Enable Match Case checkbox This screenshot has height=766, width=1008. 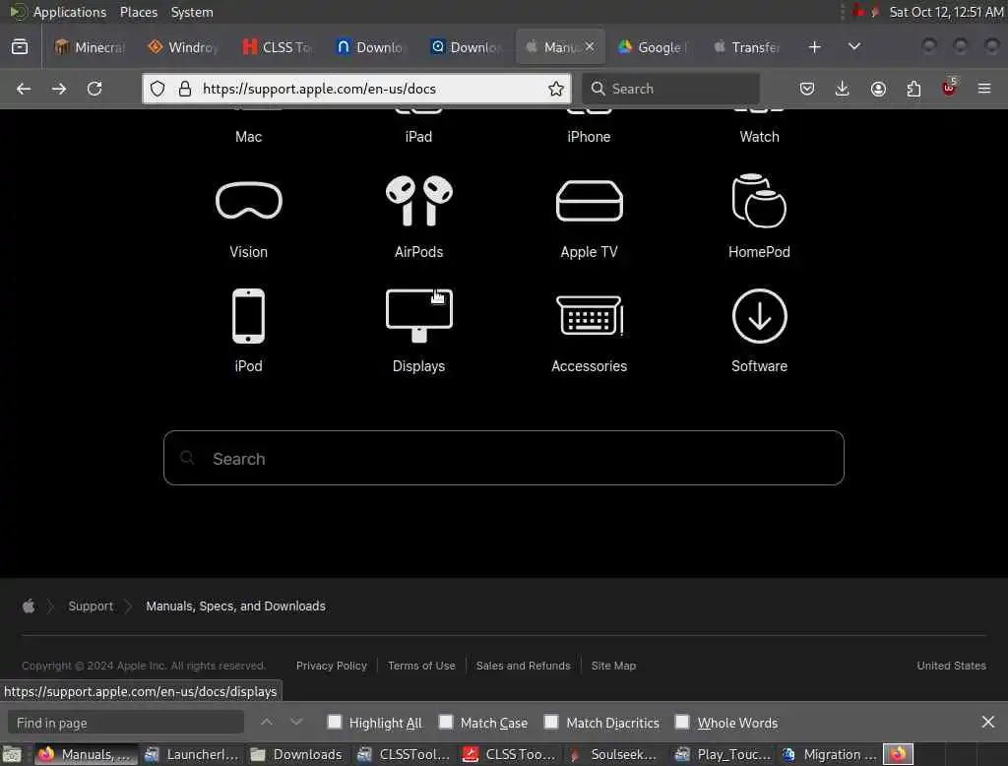tap(446, 722)
